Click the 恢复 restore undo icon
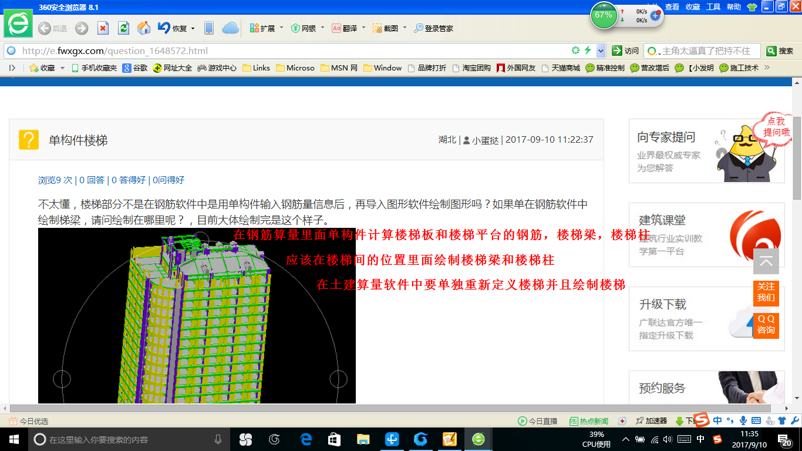The height and width of the screenshot is (451, 802). click(x=164, y=28)
